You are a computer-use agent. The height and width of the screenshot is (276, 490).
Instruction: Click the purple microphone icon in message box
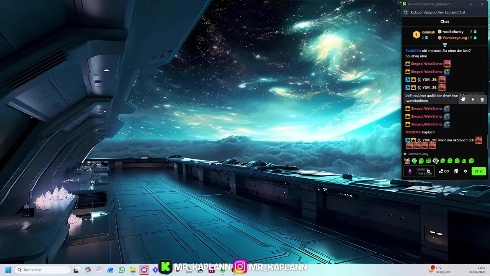pyautogui.click(x=410, y=171)
